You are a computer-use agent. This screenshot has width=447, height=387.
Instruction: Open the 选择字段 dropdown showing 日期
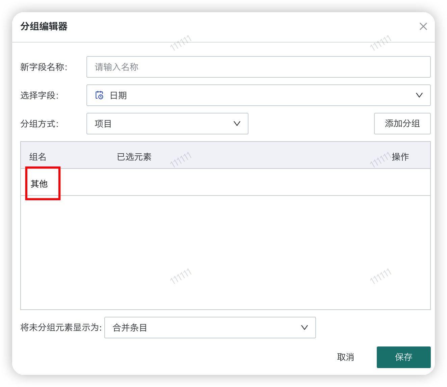[x=258, y=95]
